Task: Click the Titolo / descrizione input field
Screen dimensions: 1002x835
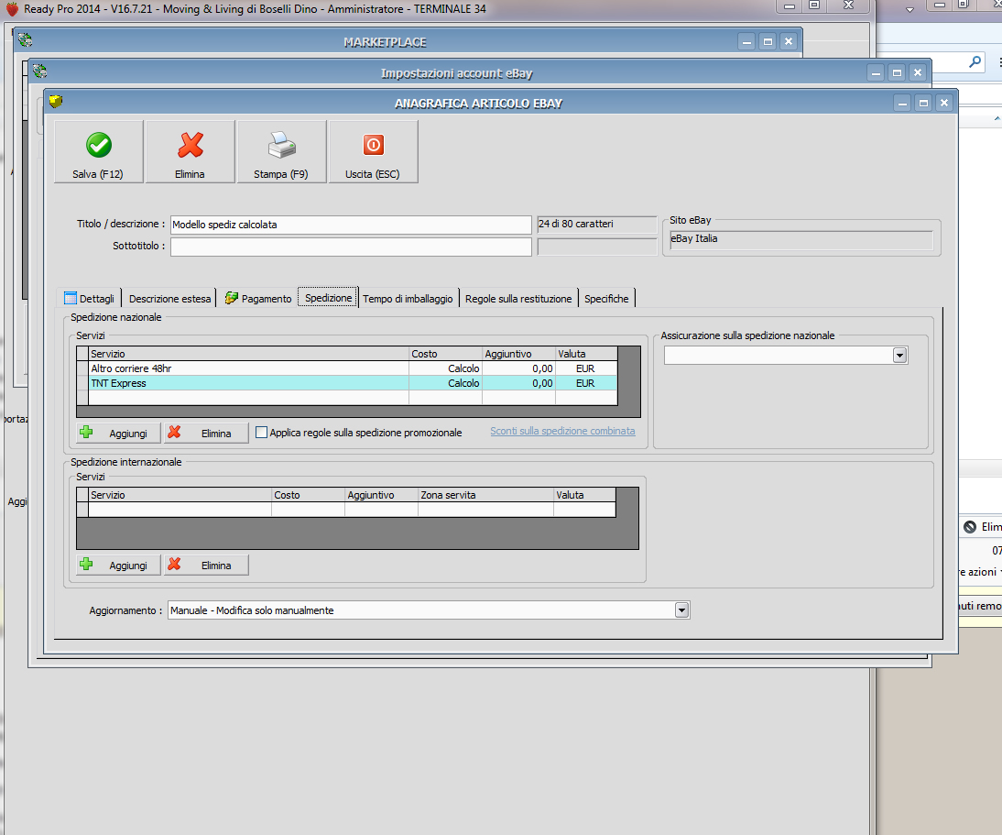Action: coord(351,225)
